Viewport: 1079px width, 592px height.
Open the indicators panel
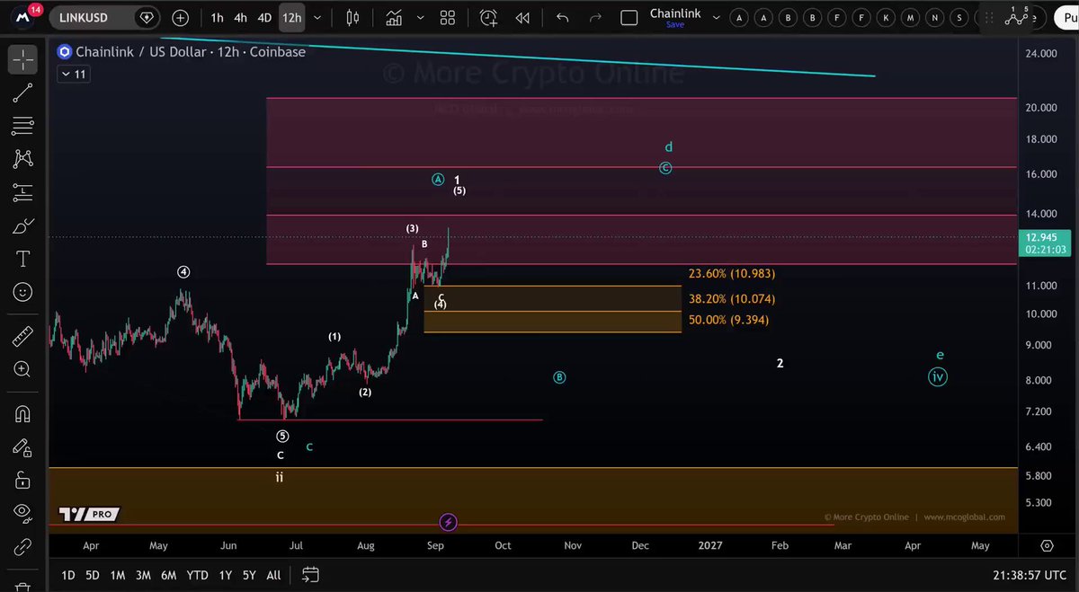coord(394,17)
